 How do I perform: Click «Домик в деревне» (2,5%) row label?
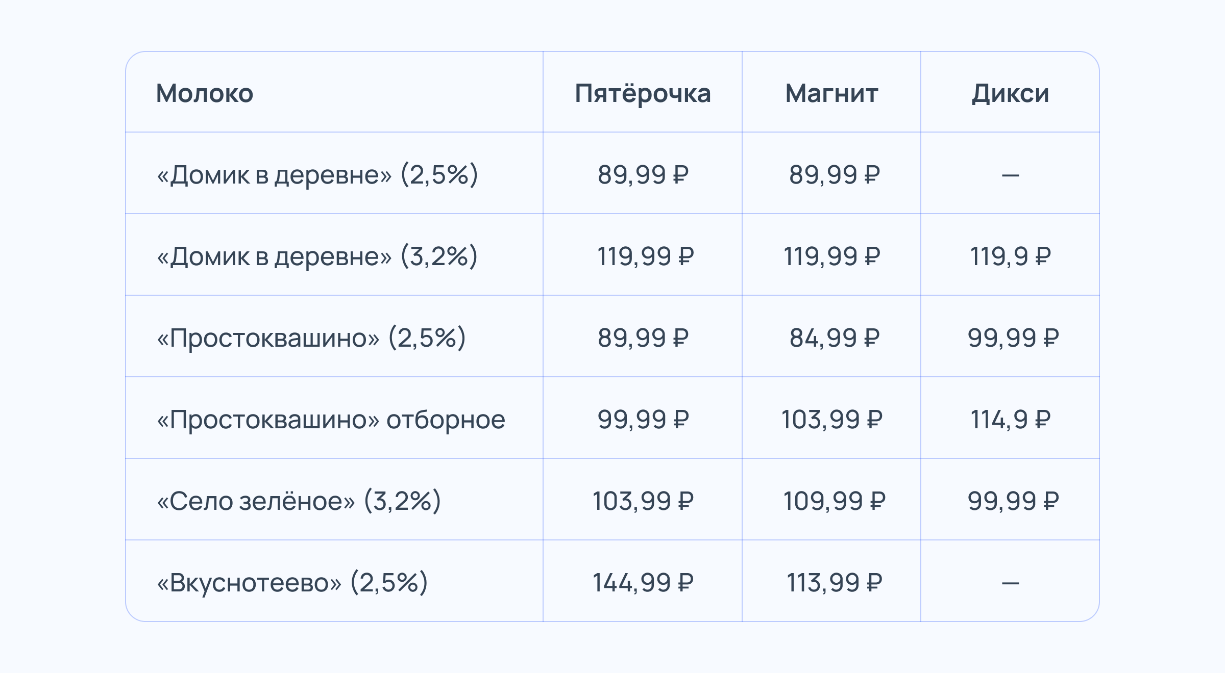pos(317,174)
